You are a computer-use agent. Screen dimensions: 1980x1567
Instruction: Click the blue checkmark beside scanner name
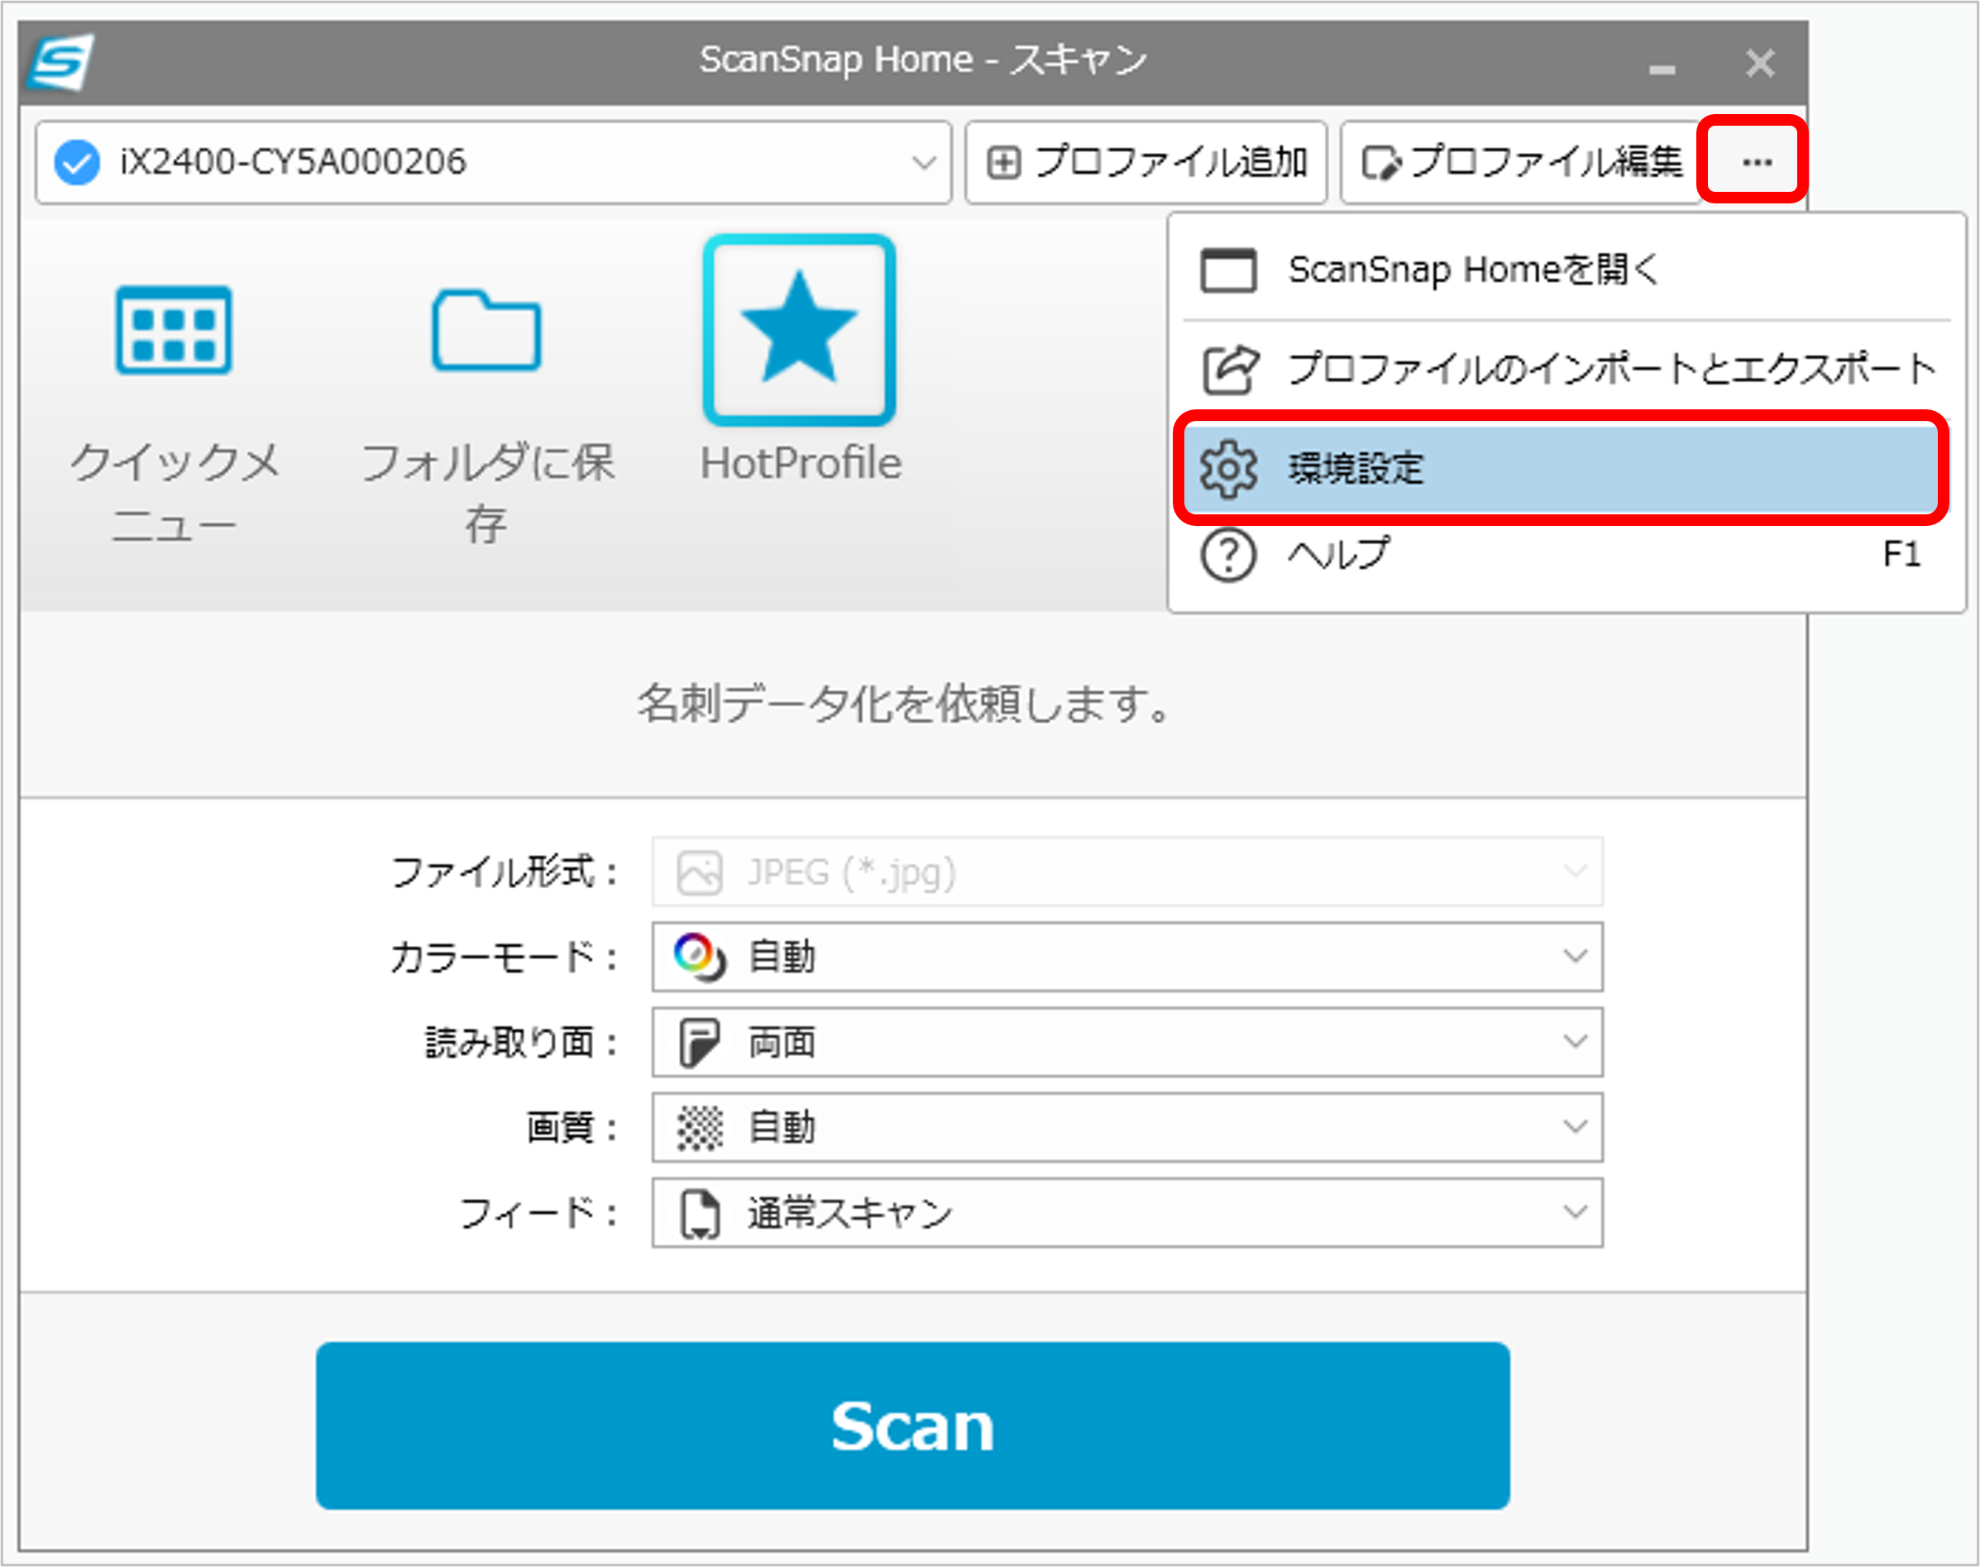click(77, 162)
